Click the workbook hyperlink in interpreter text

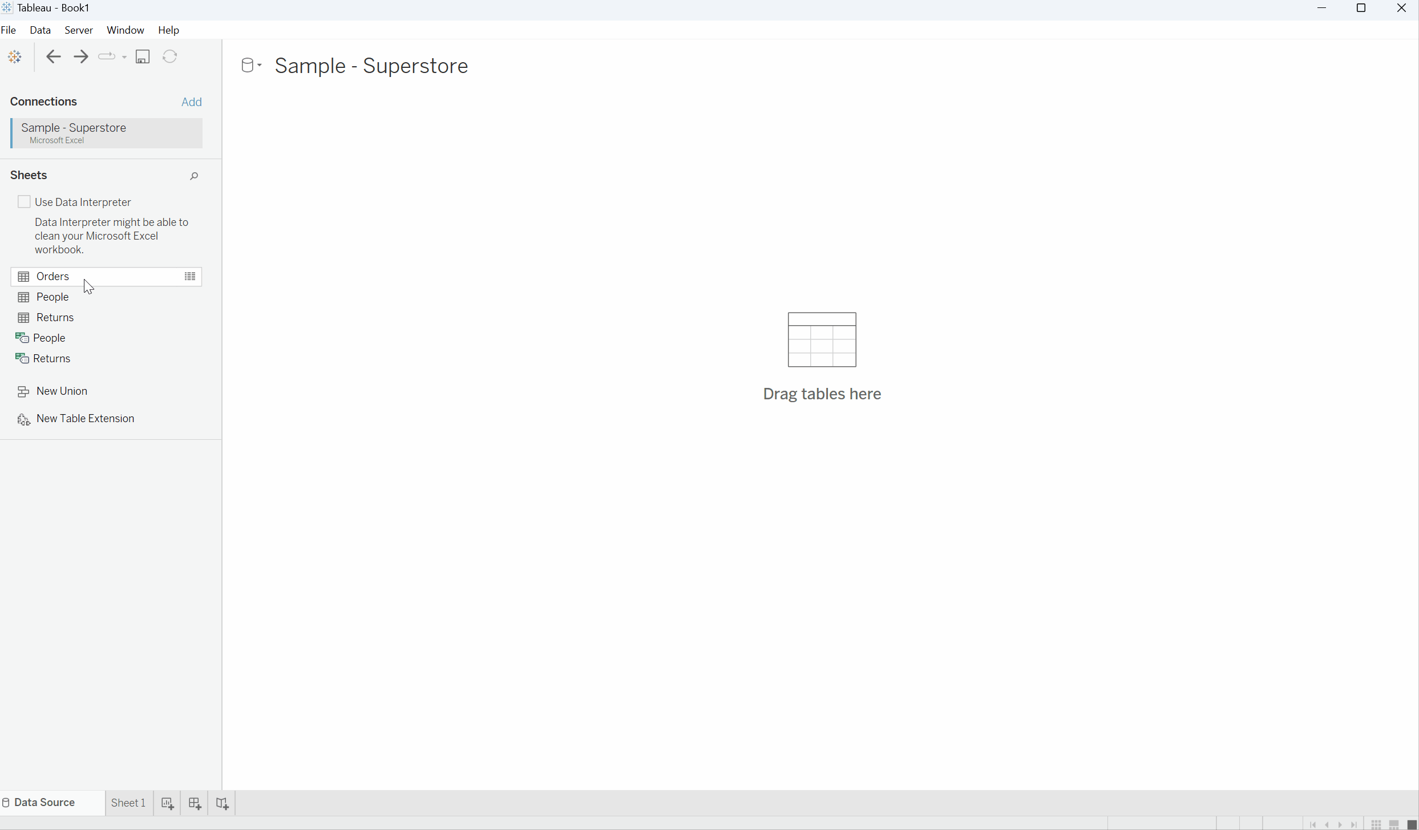point(56,249)
